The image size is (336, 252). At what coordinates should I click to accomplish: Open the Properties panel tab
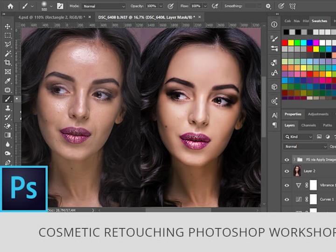pyautogui.click(x=293, y=114)
